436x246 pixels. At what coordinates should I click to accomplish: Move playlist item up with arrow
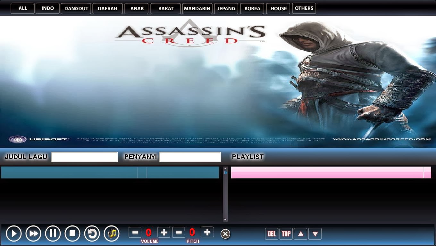[300, 234]
